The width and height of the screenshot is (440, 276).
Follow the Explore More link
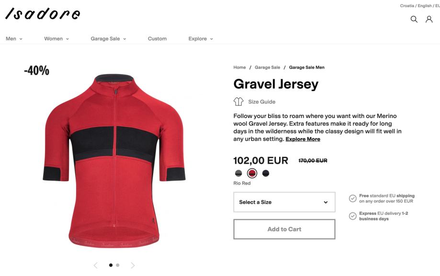[303, 139]
